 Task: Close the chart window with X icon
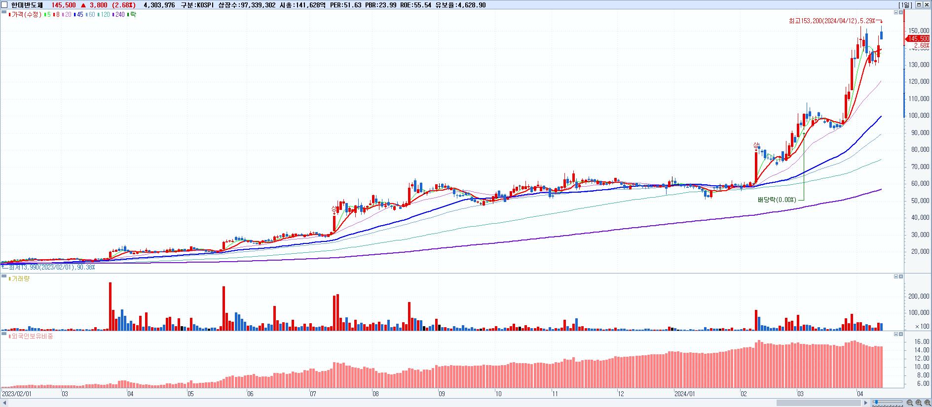pos(927,5)
